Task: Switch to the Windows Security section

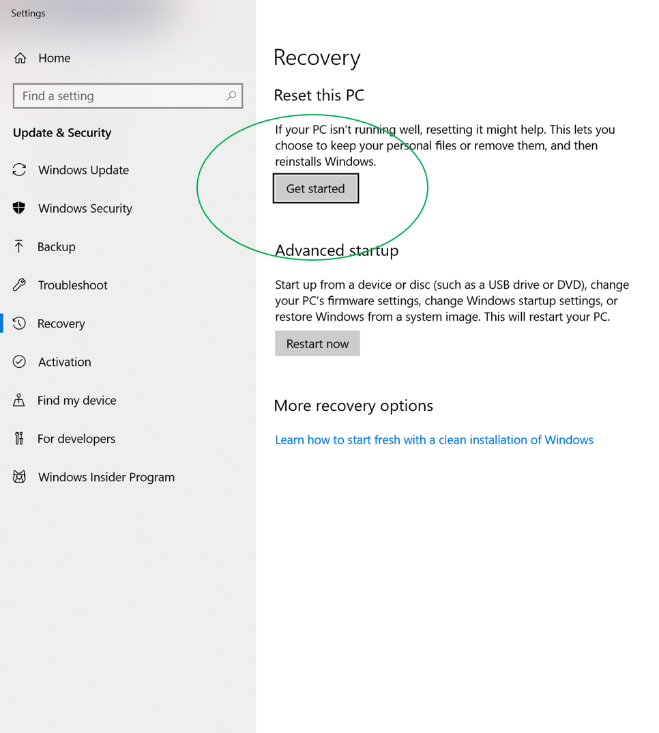Action: [85, 208]
